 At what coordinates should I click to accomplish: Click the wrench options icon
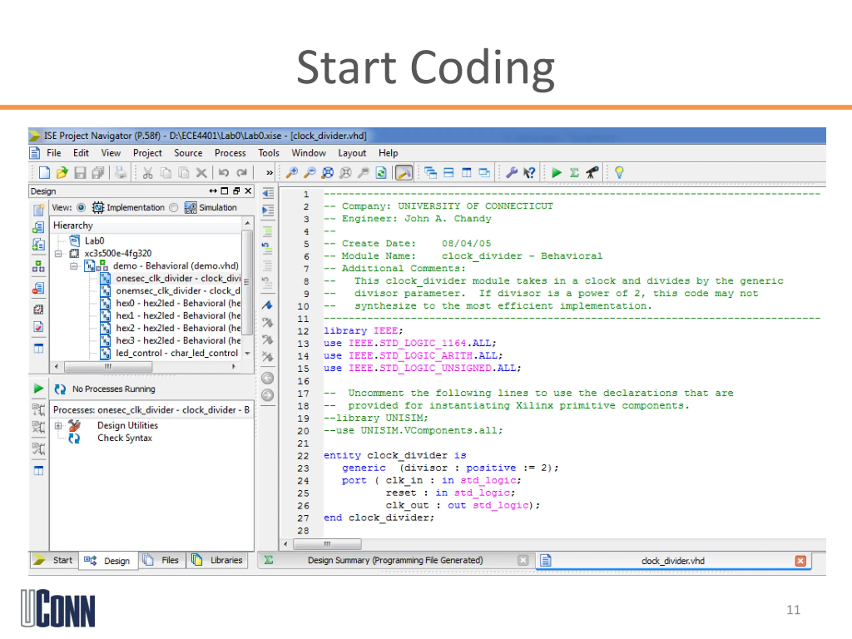point(512,172)
